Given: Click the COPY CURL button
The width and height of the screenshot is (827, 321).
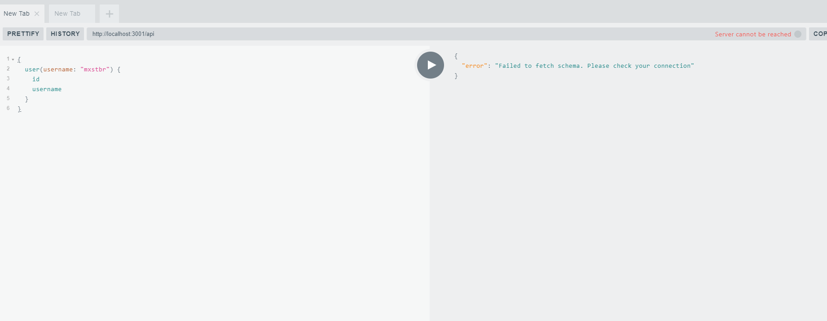Looking at the screenshot, I should [819, 34].
